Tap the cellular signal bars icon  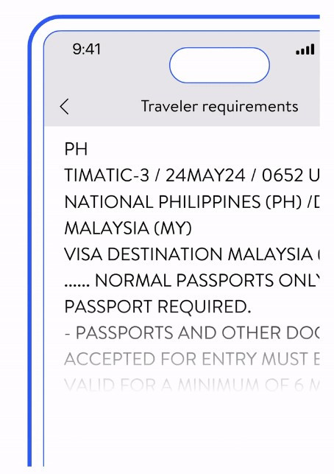305,49
